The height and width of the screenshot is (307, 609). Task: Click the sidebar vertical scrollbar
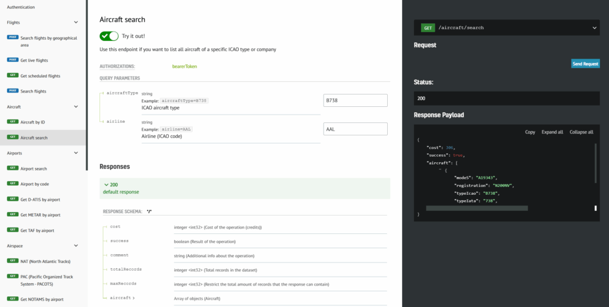87,86
